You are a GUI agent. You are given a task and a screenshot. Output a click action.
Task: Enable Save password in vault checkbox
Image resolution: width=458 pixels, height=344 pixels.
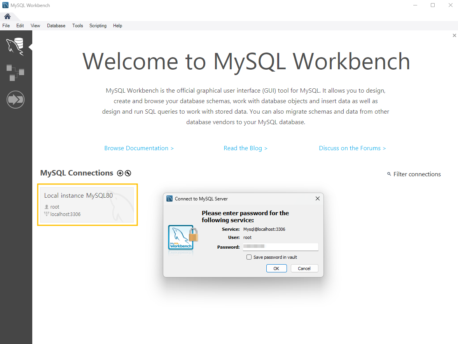click(x=249, y=257)
